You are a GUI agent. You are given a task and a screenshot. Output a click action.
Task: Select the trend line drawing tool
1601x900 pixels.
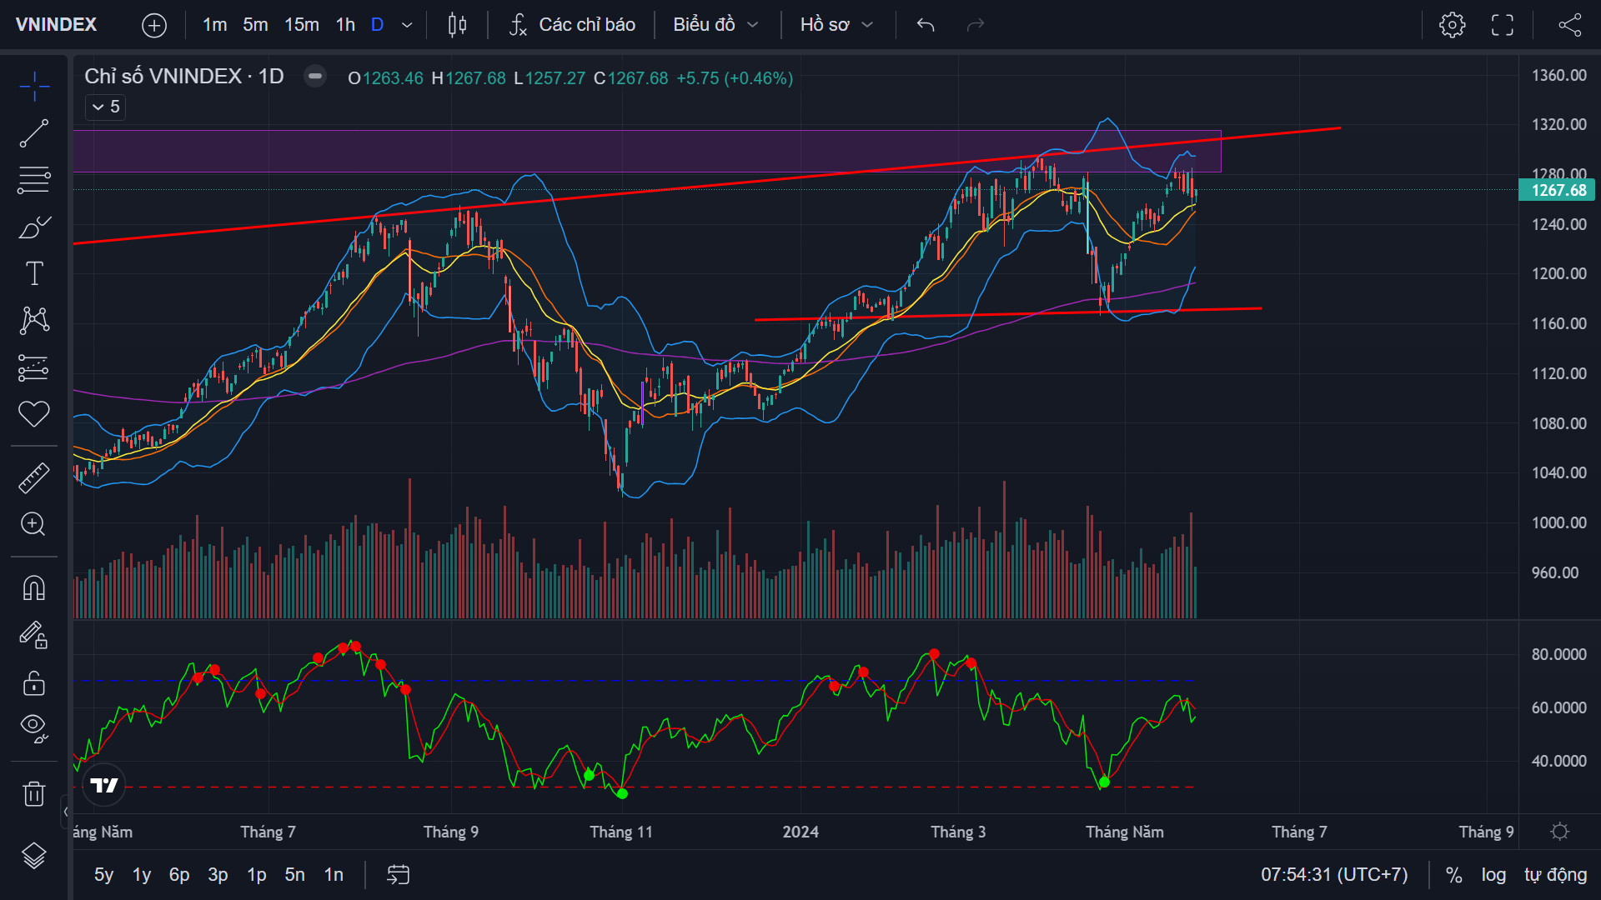pyautogui.click(x=34, y=133)
